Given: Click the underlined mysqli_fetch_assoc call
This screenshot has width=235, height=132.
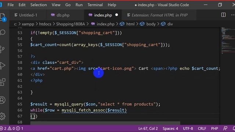Looking at the screenshot, I should [94, 110].
